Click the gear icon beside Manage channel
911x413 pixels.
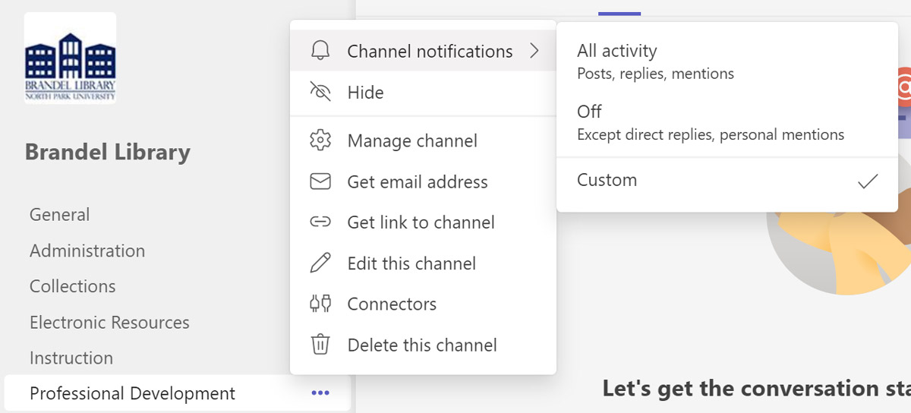coord(320,140)
